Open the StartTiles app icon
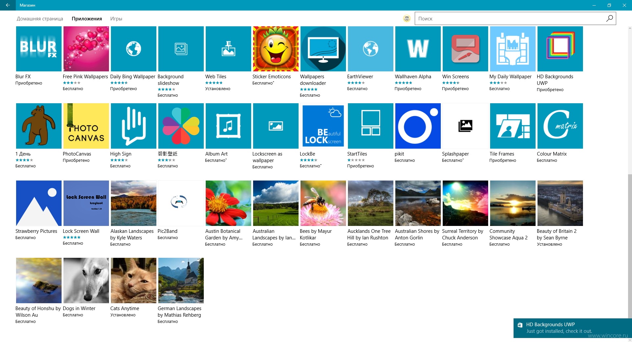The height and width of the screenshot is (342, 632). click(x=371, y=126)
